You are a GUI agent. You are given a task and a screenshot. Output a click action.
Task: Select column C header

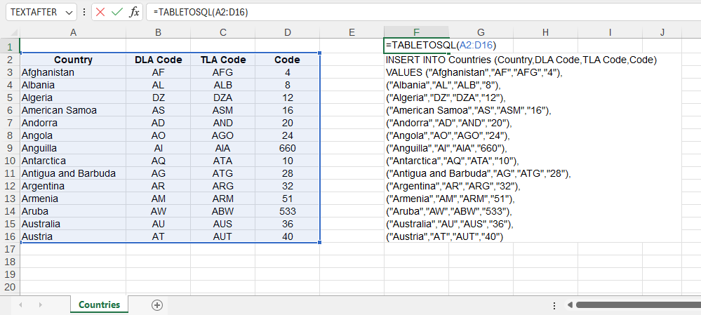click(x=223, y=32)
